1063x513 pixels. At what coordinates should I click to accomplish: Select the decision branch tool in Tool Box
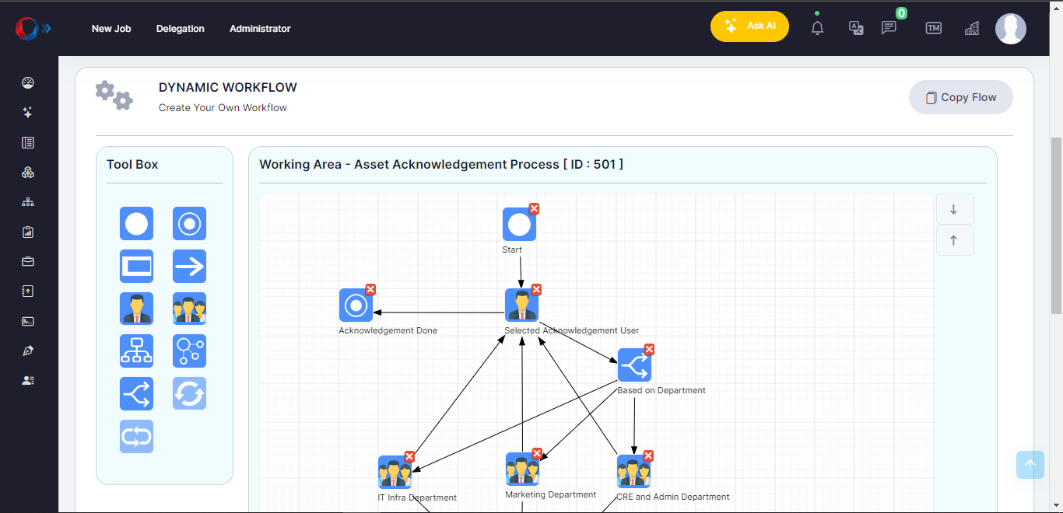[136, 393]
